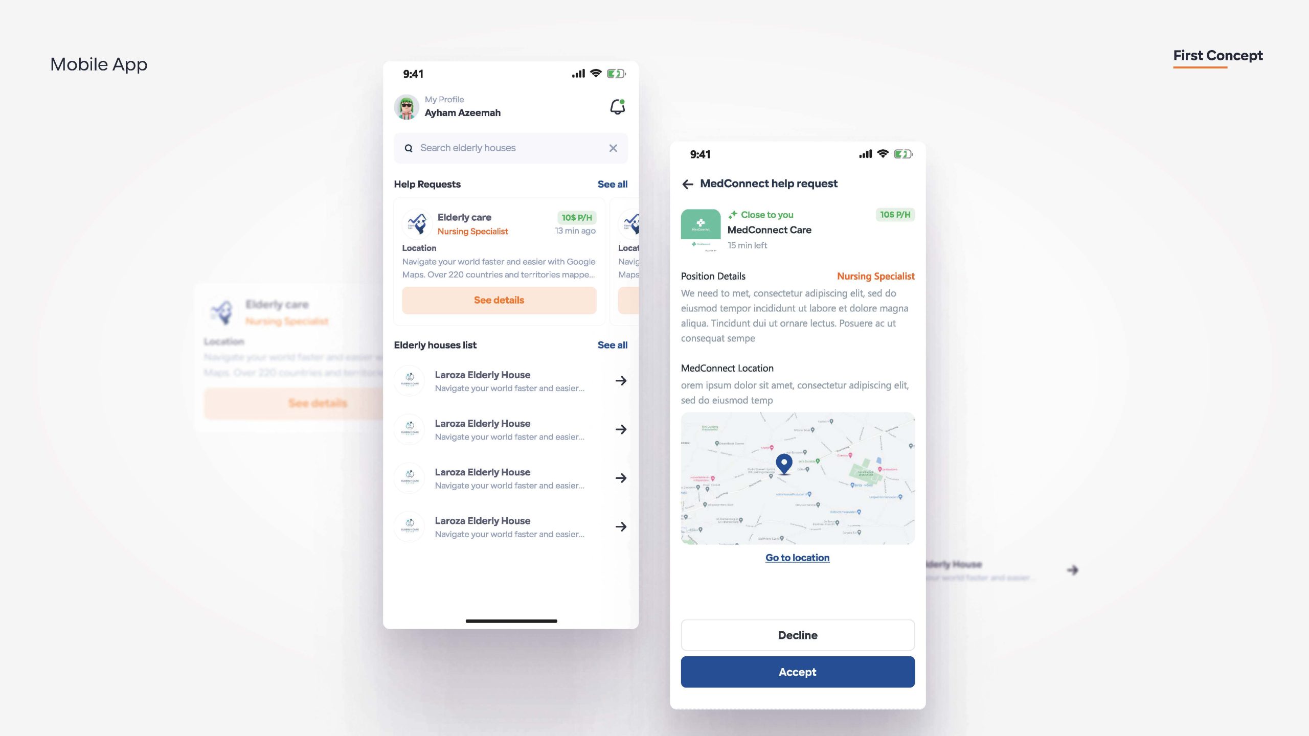Select See all under Help Requests section

613,184
